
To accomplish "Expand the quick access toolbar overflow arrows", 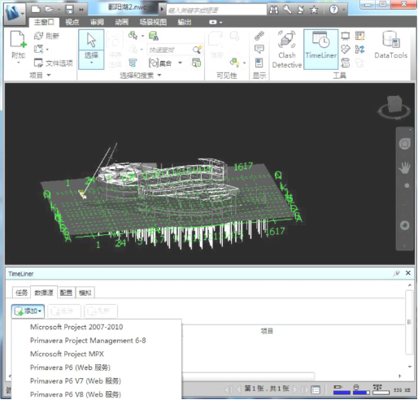I will pos(81,10).
